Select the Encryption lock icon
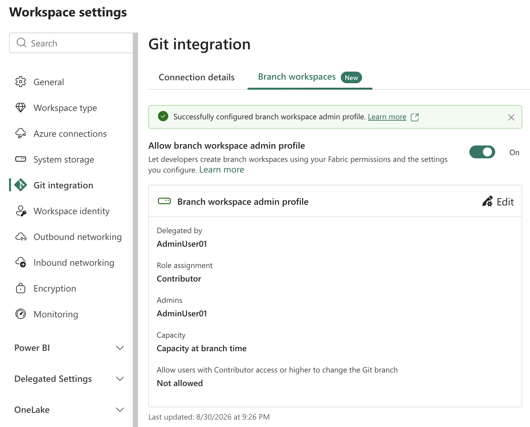 point(21,288)
